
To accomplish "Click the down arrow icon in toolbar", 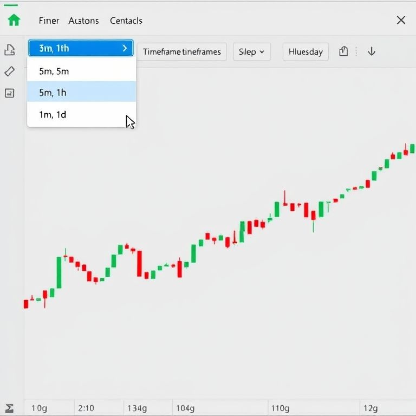I will click(x=372, y=51).
